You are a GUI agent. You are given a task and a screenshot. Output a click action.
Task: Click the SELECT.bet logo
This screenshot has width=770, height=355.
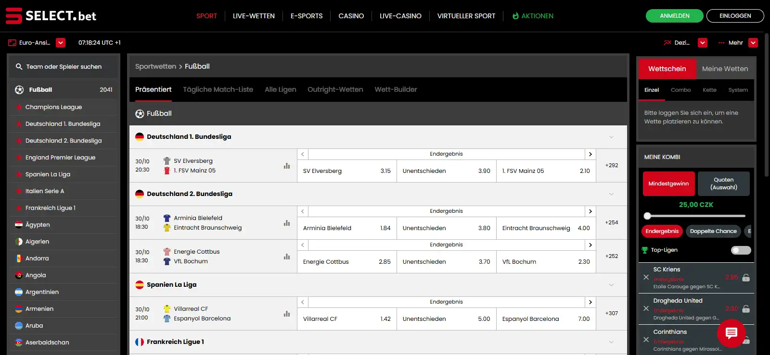point(51,16)
